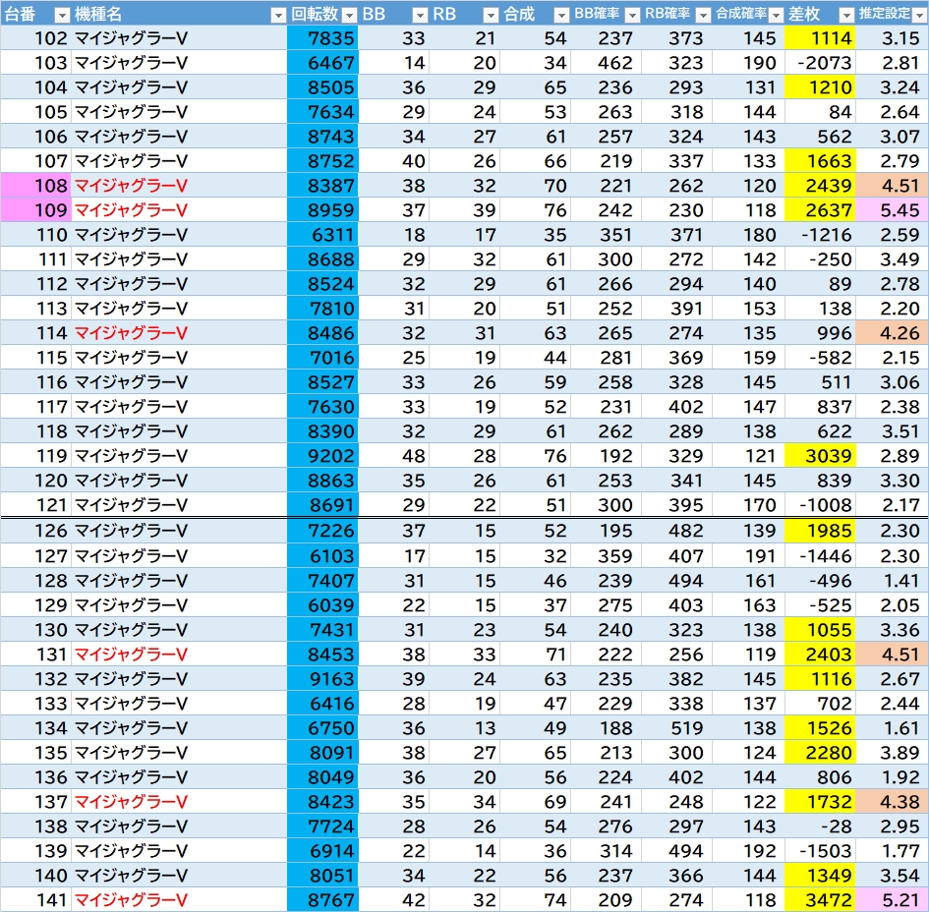Select 回転数 cell 7835 in row 102
Screen dimensions: 929x912
coord(322,38)
